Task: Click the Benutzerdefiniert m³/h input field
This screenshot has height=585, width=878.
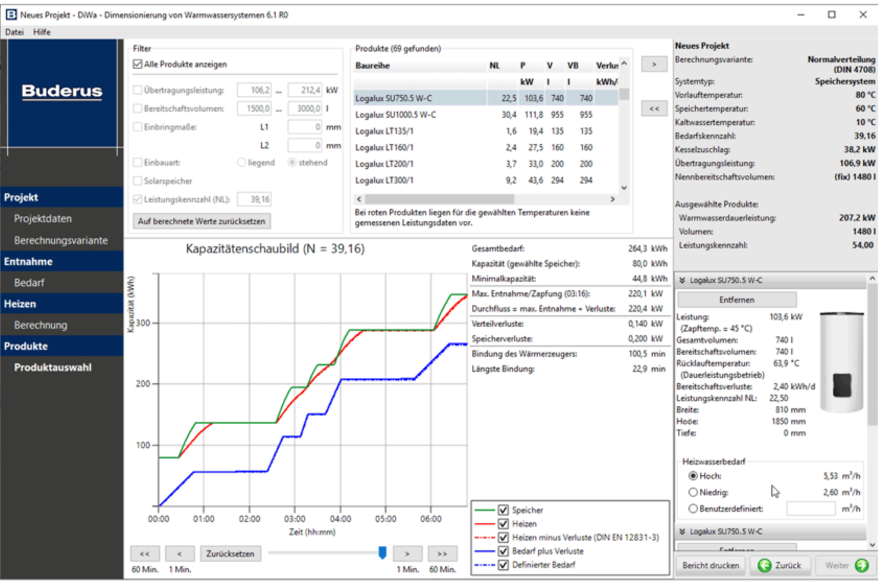Action: click(811, 508)
